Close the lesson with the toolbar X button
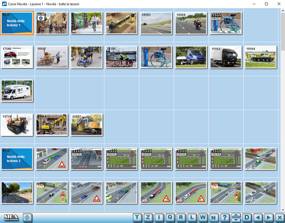285x223 pixels. click(280, 218)
